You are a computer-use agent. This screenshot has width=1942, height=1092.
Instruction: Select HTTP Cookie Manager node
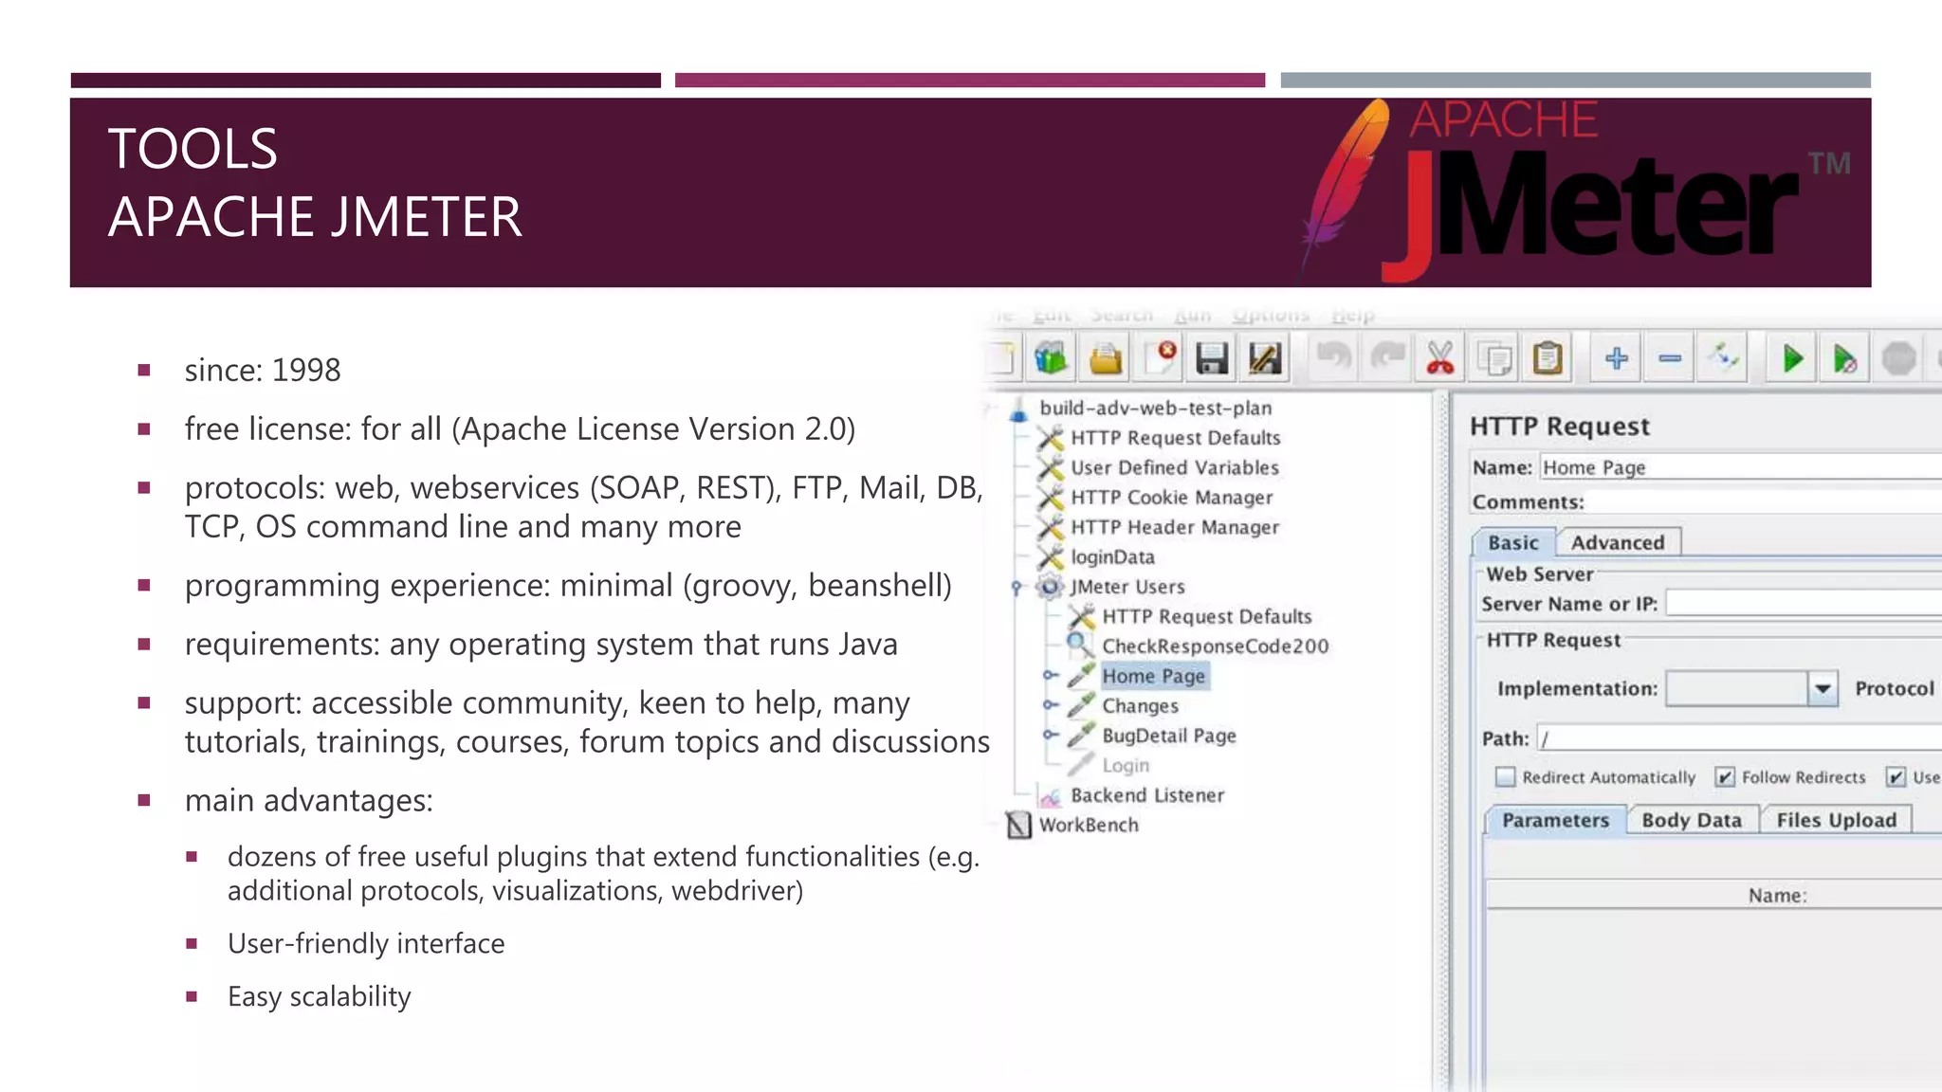coord(1171,498)
